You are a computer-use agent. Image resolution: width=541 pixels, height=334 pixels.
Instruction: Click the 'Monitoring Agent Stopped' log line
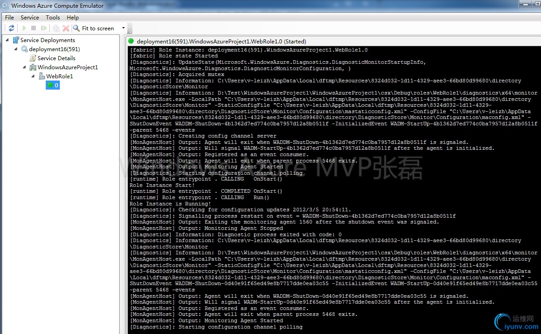point(206,228)
